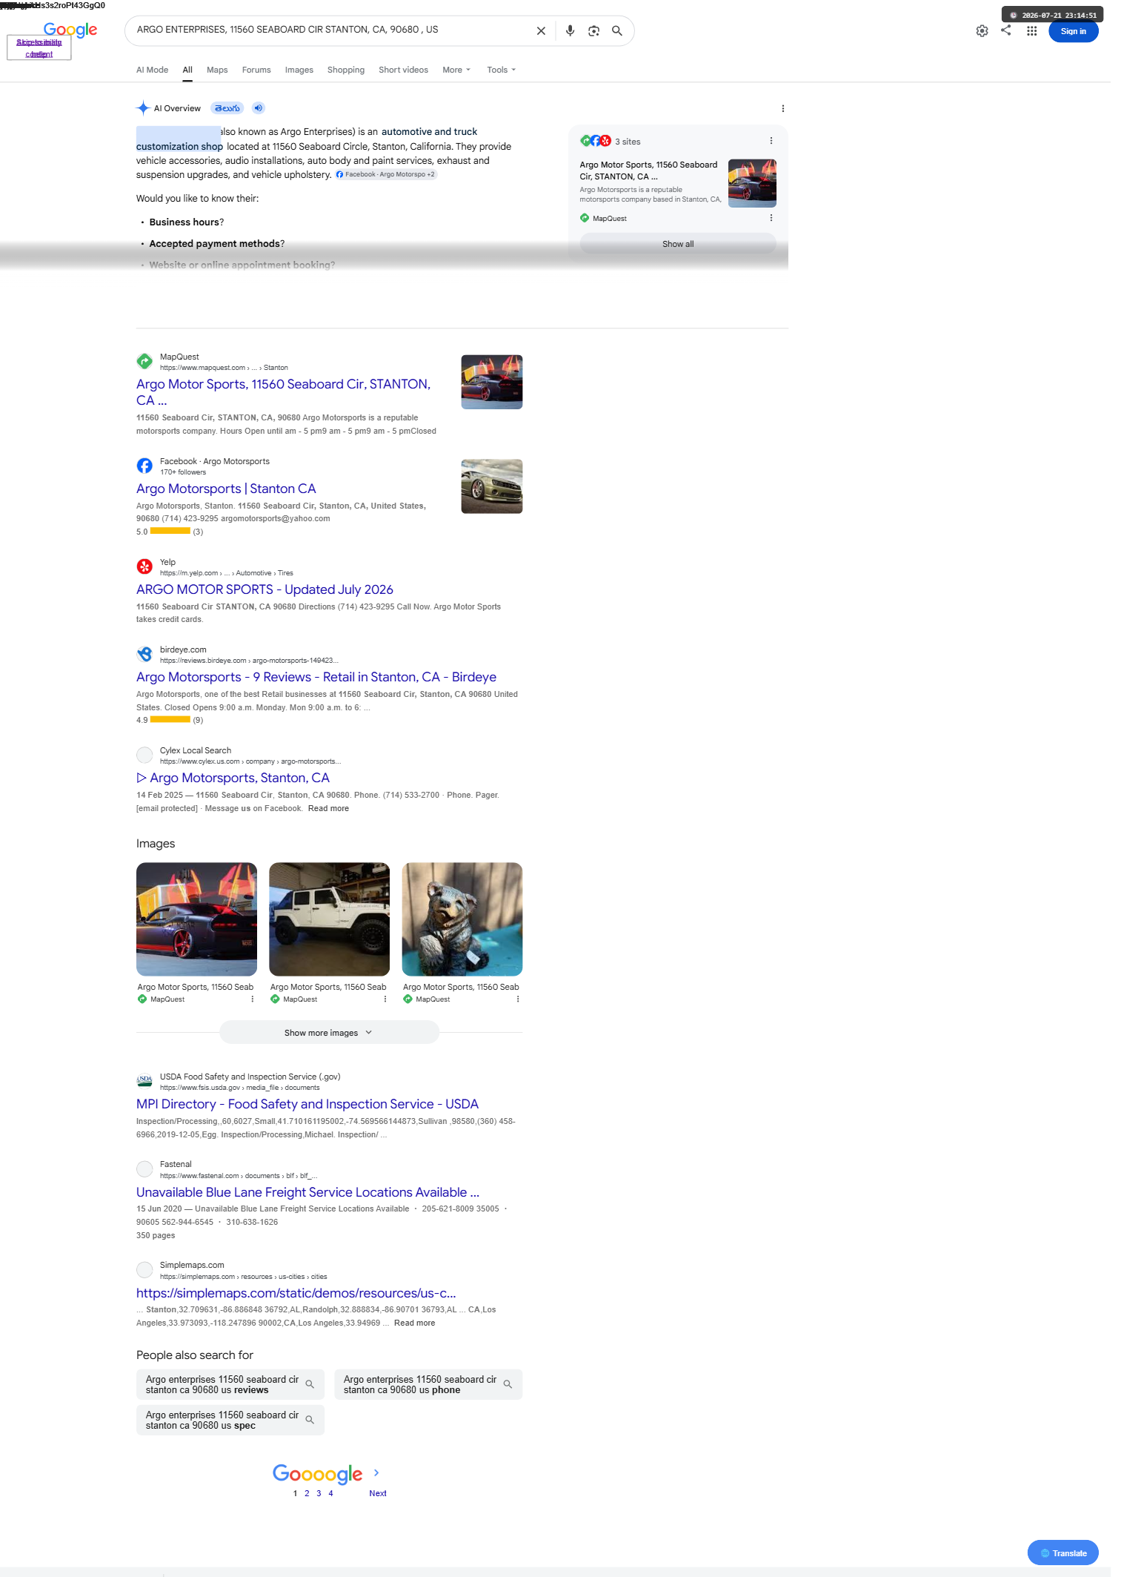
Task: Open the Tools dropdown
Action: coord(501,70)
